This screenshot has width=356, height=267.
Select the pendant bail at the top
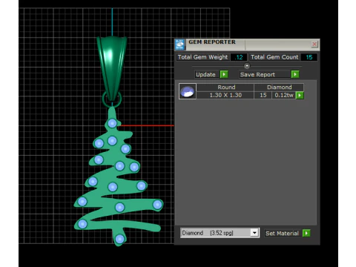[x=112, y=68]
